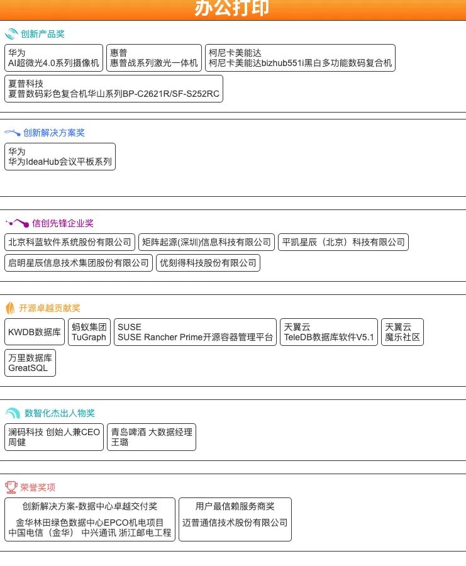Click 中国电信（金华）中兴通讯 浙江邮电工程 line
Viewport: 466px width, 566px height.
click(x=90, y=533)
